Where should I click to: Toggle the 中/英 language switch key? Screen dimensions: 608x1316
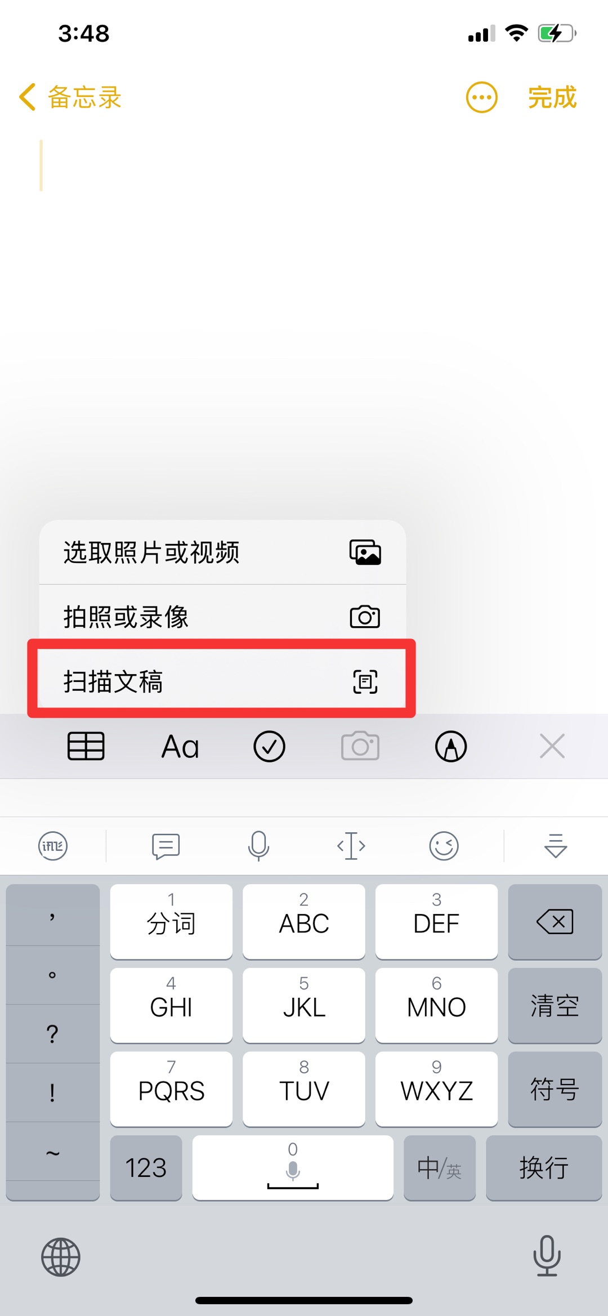[x=440, y=1167]
